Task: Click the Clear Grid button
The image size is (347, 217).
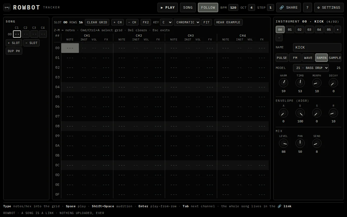Action: [97, 22]
